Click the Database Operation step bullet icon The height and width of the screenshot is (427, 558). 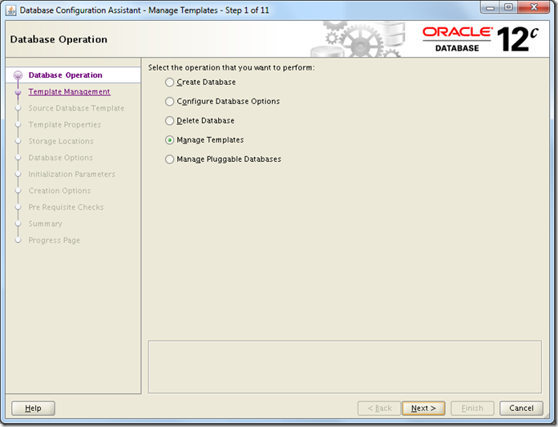18,75
